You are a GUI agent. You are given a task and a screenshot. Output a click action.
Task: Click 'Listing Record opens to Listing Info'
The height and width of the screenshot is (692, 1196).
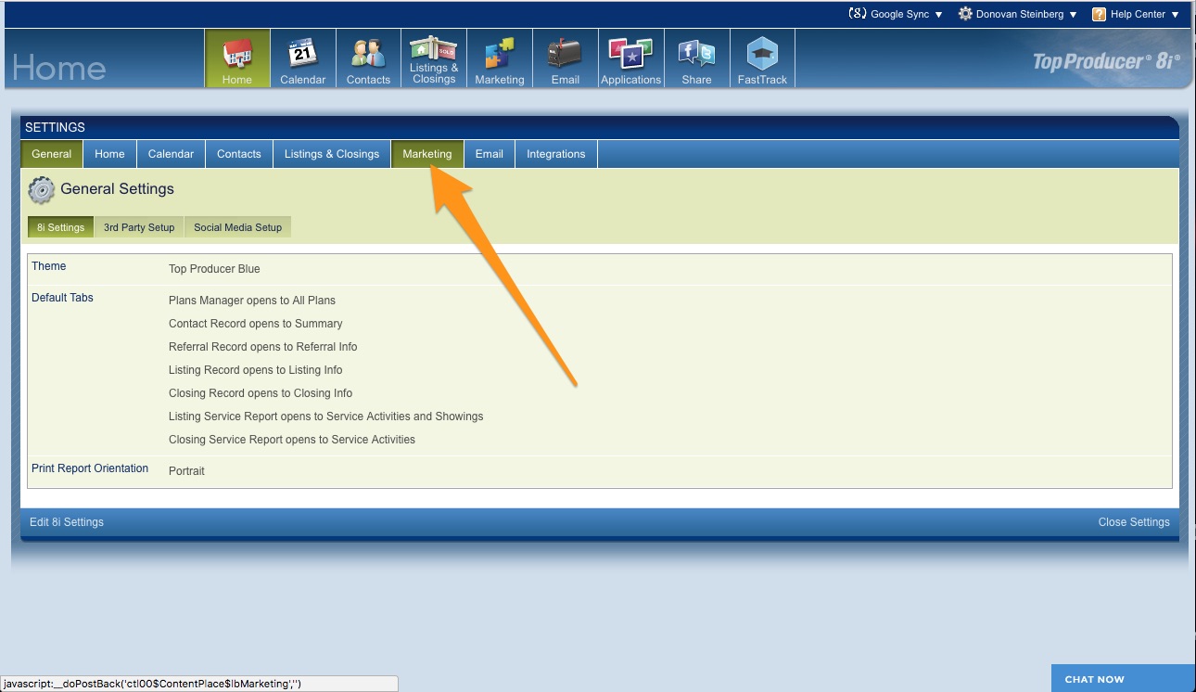point(256,370)
